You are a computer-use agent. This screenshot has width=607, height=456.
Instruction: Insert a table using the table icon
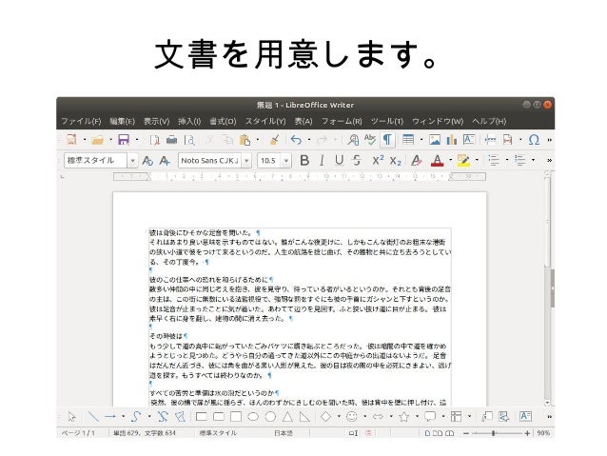point(408,140)
